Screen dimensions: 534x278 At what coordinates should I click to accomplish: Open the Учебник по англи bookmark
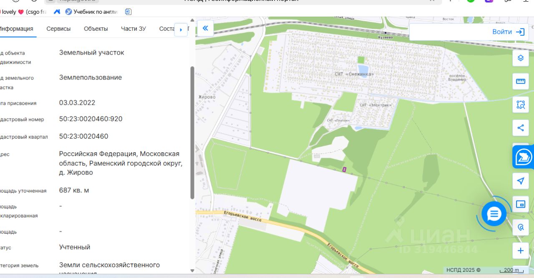[91, 12]
